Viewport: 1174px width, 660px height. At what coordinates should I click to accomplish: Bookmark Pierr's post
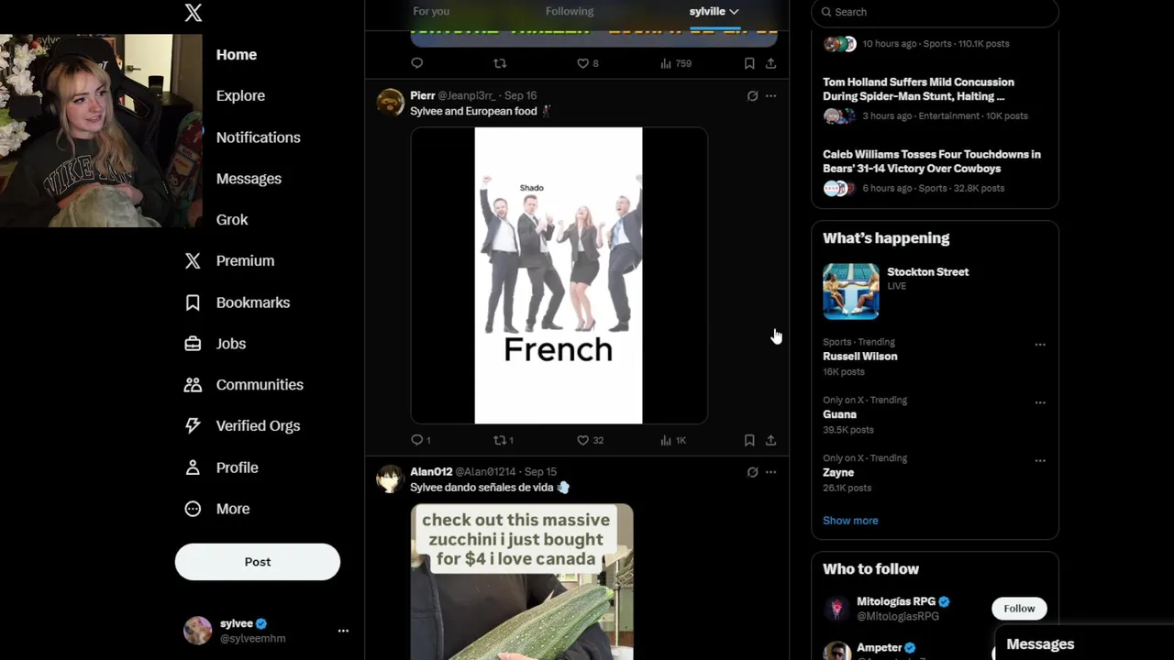point(749,440)
